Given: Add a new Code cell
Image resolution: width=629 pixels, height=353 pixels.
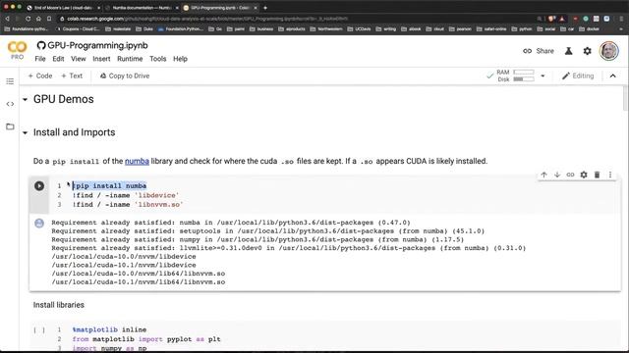Looking at the screenshot, I should (40, 76).
